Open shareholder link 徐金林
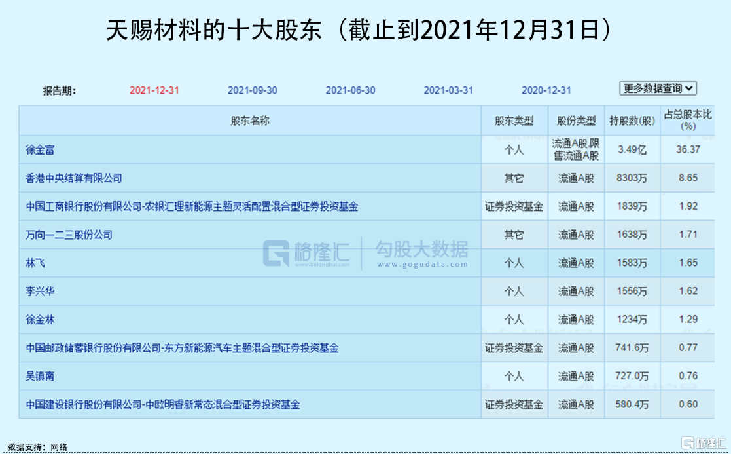The image size is (731, 454). (40, 320)
